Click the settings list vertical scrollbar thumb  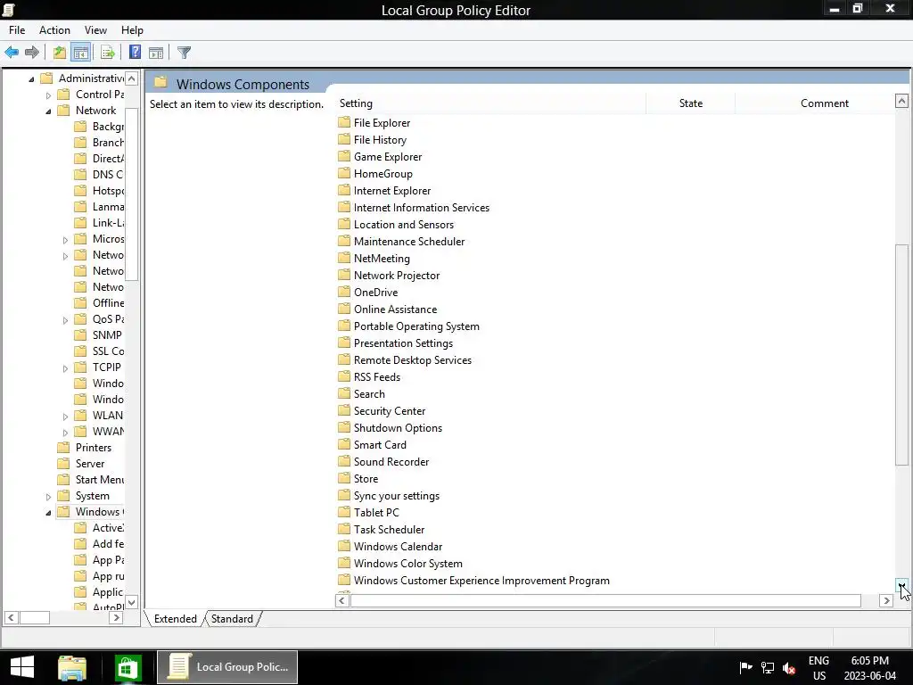tap(901, 355)
